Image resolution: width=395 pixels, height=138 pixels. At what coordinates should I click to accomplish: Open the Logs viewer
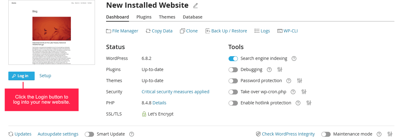coord(262,31)
